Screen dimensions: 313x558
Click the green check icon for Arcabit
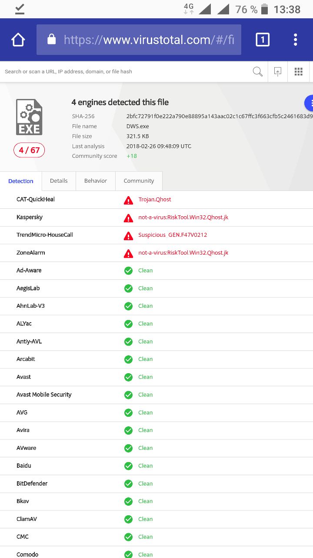click(x=128, y=359)
